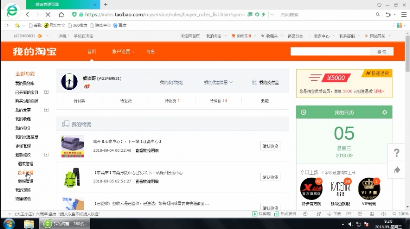Open the 网站导航 site navigation menu
This screenshot has width=410, height=229.
pos(376,36)
